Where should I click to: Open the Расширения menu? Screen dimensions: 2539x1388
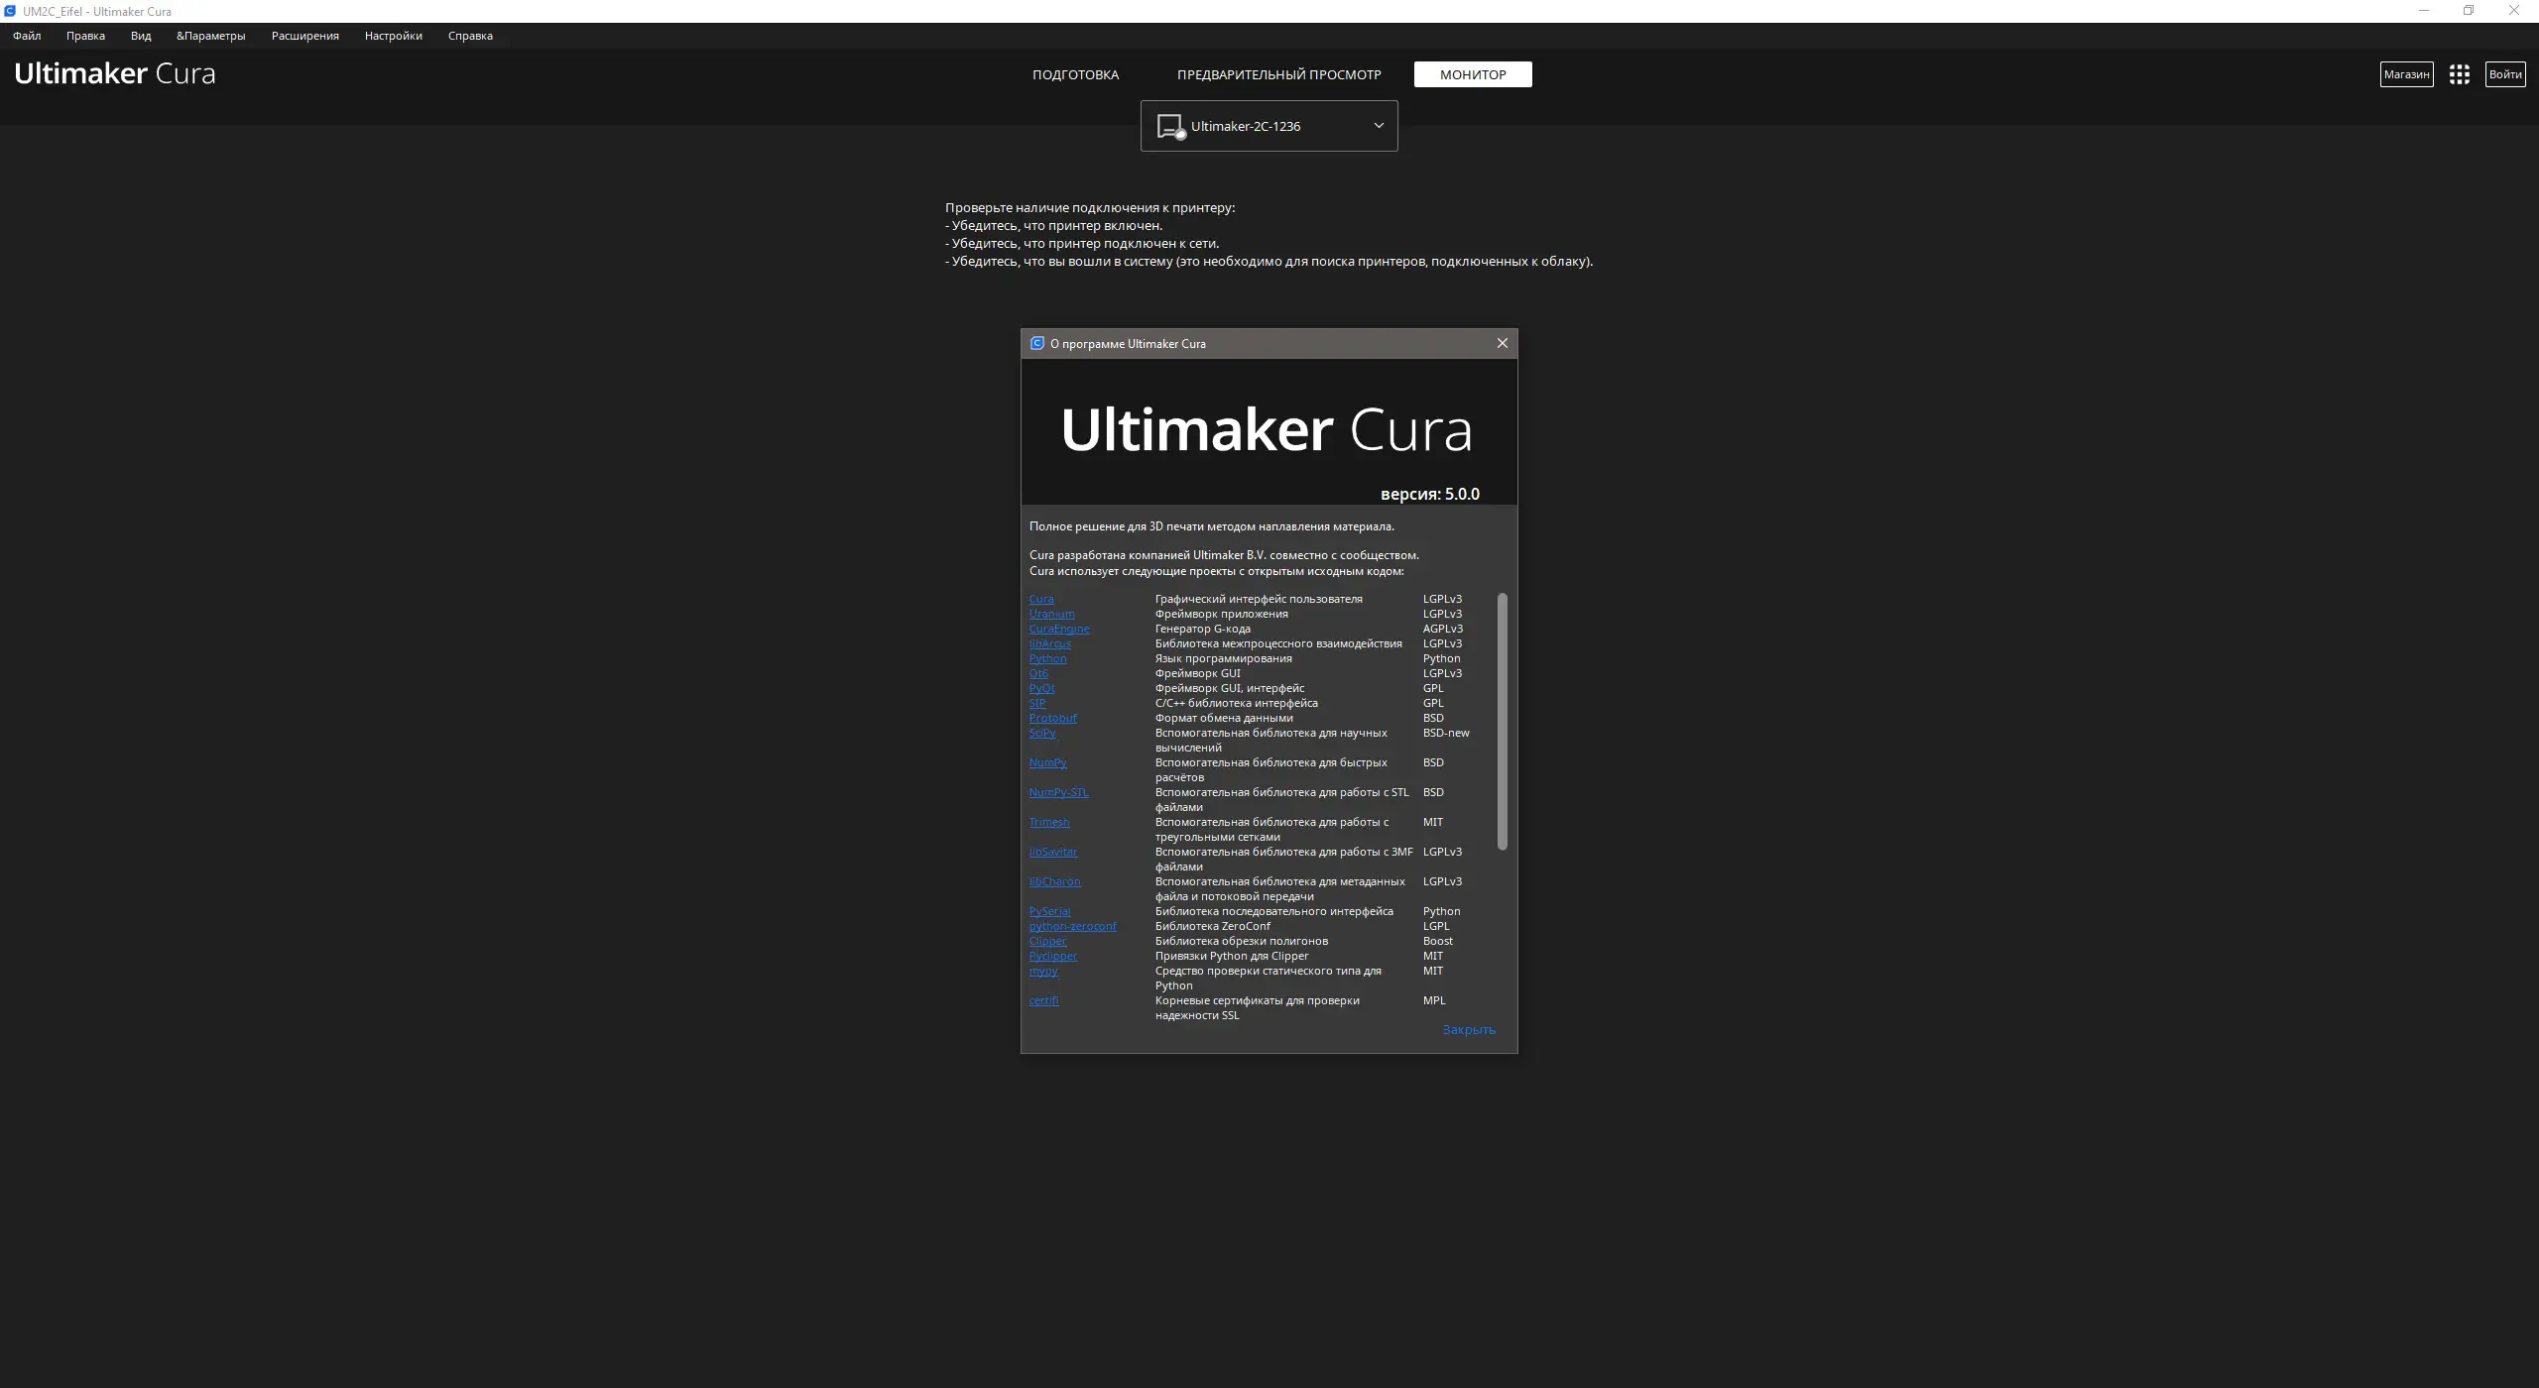pos(304,36)
